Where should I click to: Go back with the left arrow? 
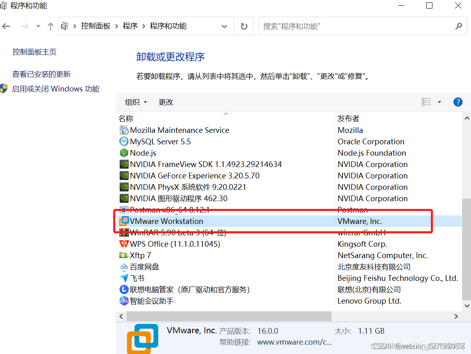[6, 26]
